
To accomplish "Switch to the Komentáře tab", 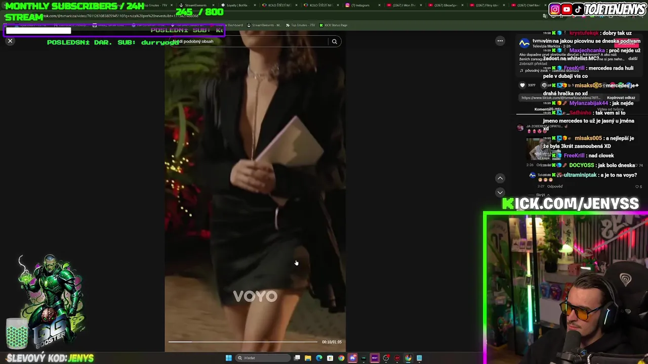I will (548, 109).
